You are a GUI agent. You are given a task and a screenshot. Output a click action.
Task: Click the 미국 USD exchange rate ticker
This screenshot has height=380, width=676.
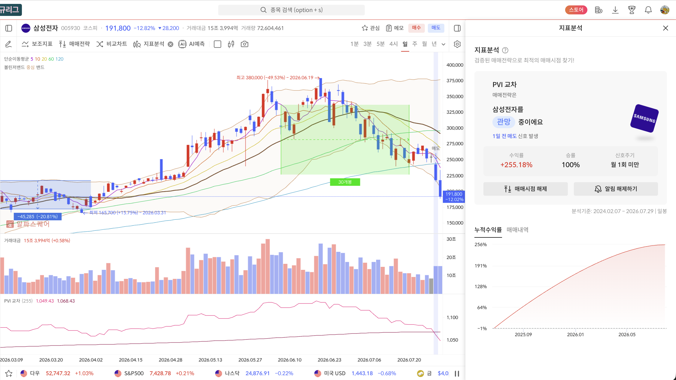tap(355, 373)
